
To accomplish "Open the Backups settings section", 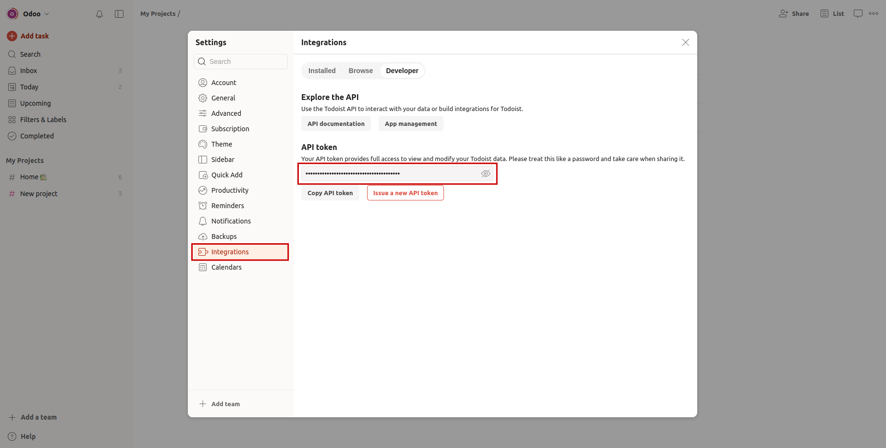I will click(x=241, y=236).
